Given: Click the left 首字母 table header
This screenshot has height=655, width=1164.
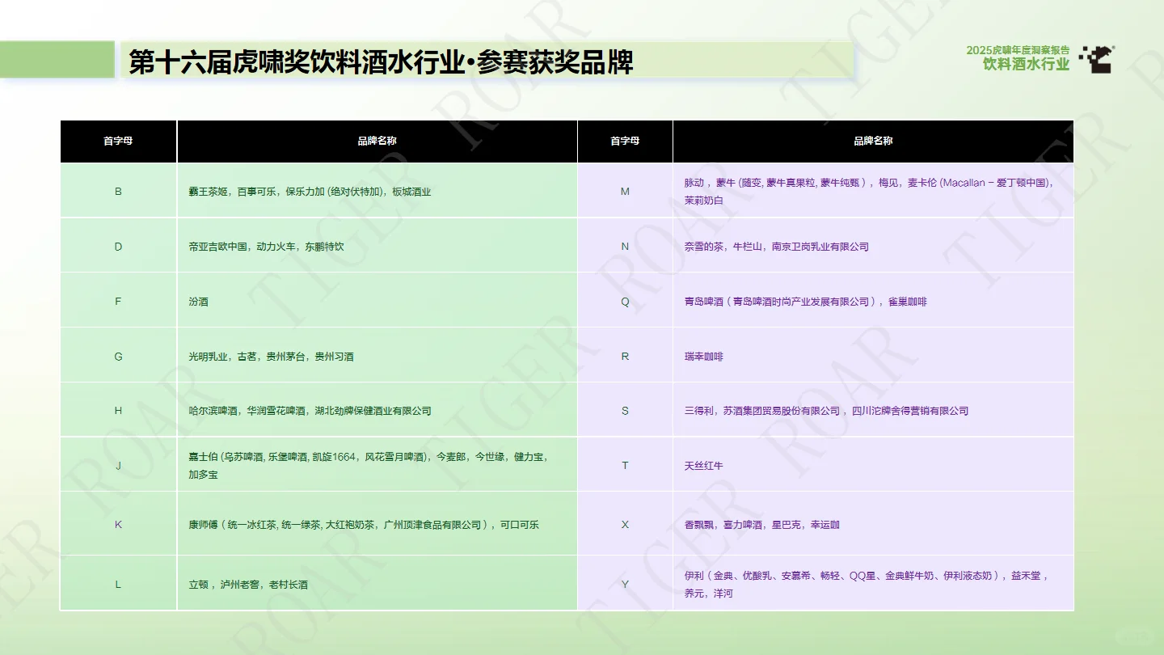Looking at the screenshot, I should tap(118, 141).
